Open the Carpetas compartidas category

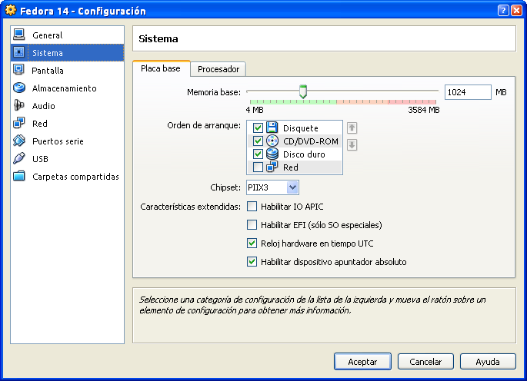pos(67,176)
